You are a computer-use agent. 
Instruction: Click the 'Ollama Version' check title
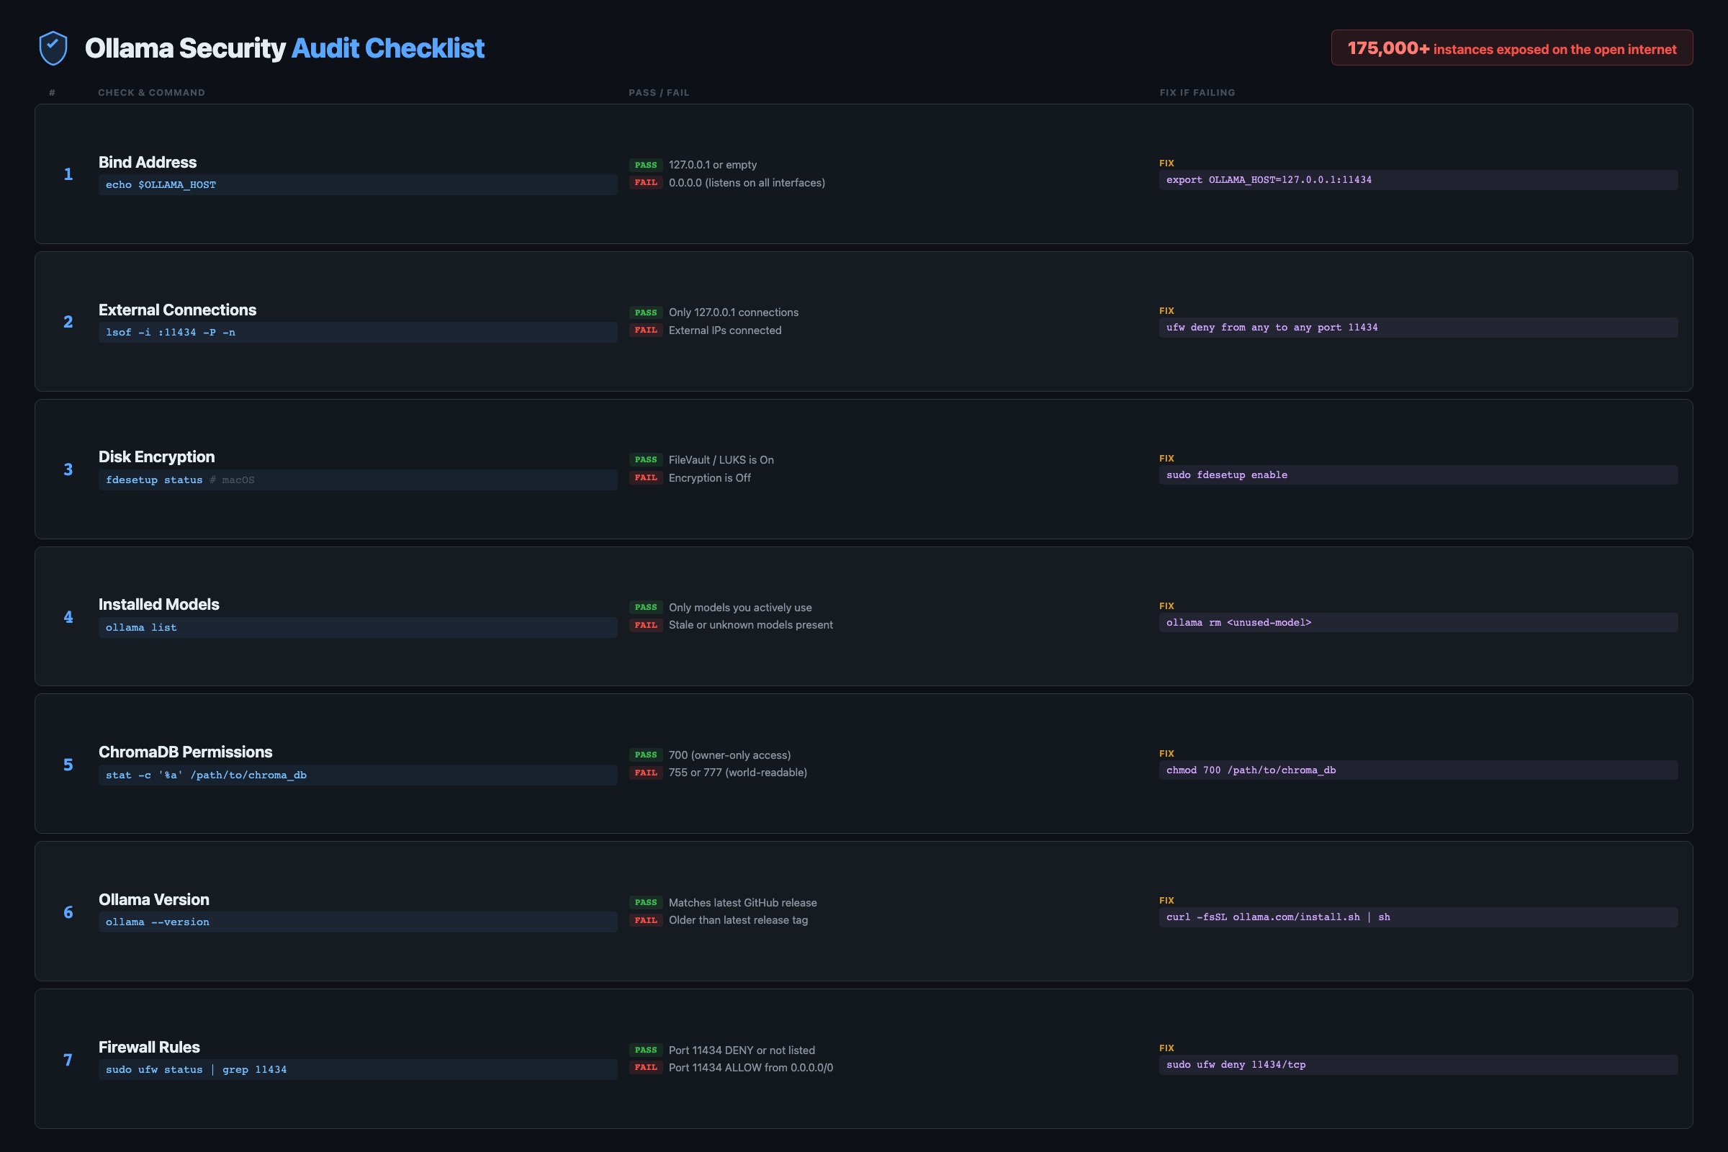[153, 900]
